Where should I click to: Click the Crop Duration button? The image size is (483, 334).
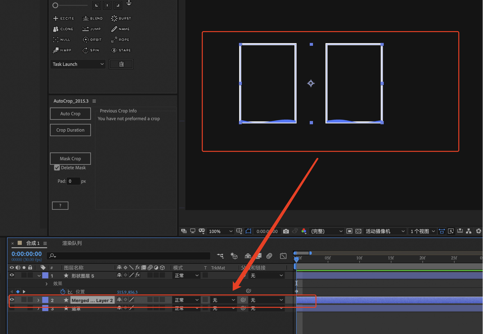click(x=70, y=130)
